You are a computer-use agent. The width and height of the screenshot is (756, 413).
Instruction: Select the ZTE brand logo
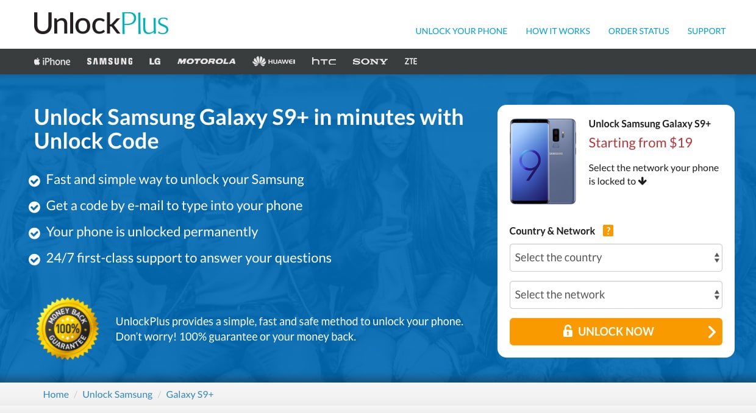coord(411,62)
